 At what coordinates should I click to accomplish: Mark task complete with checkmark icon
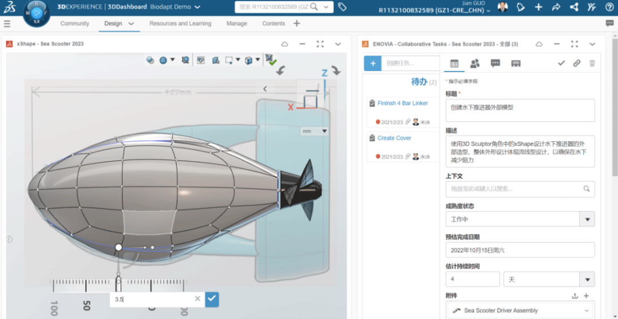pyautogui.click(x=561, y=63)
